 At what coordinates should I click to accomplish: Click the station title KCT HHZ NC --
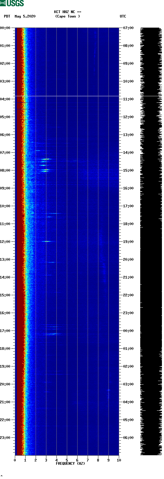click(x=68, y=12)
